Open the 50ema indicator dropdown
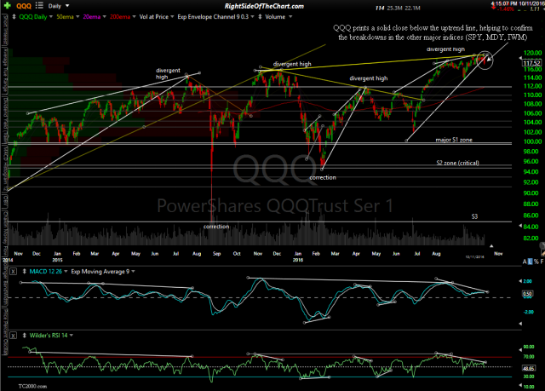 tap(77, 17)
